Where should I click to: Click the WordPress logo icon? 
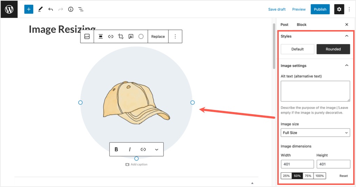tap(9, 9)
